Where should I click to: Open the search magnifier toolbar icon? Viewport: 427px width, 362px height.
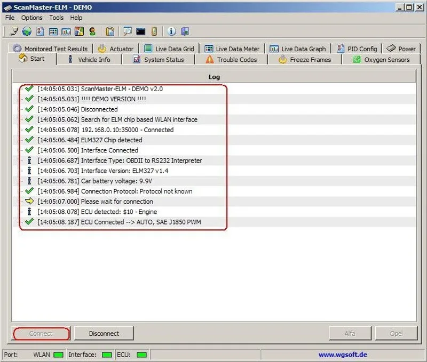click(x=127, y=31)
